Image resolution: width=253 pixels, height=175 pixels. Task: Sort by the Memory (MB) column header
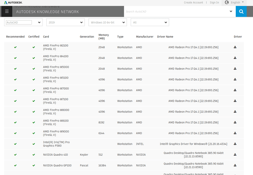click(x=103, y=37)
